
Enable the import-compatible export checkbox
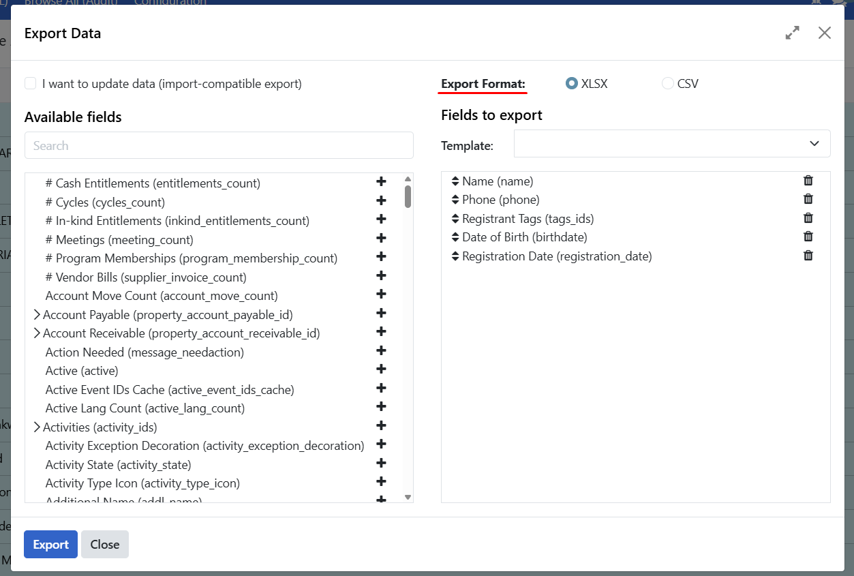(30, 82)
